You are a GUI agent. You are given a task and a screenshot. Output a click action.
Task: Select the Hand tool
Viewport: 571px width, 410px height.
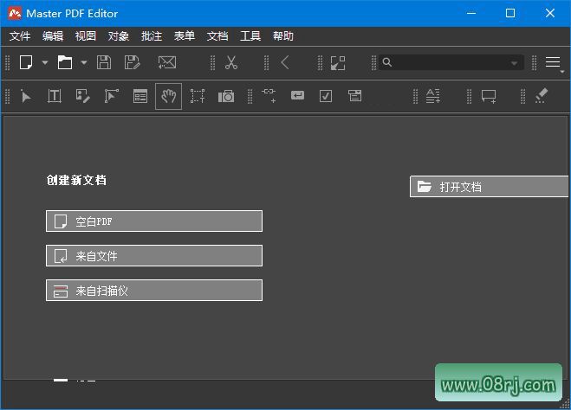(x=168, y=96)
